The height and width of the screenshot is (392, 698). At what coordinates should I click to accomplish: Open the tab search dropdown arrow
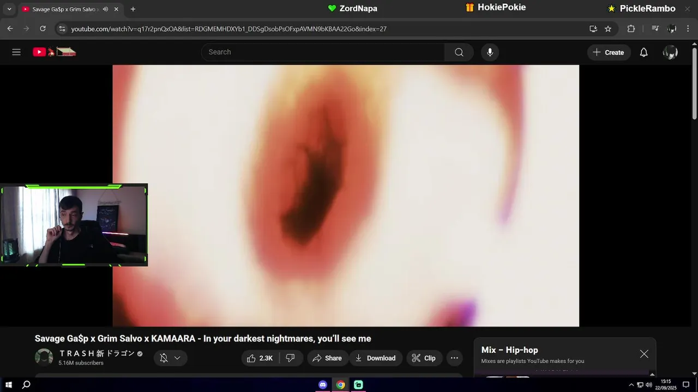9,9
